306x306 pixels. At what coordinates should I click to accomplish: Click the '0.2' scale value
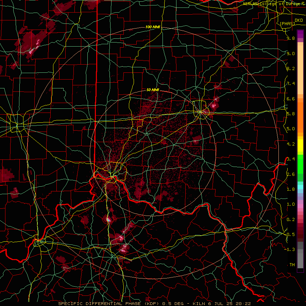(291, 220)
